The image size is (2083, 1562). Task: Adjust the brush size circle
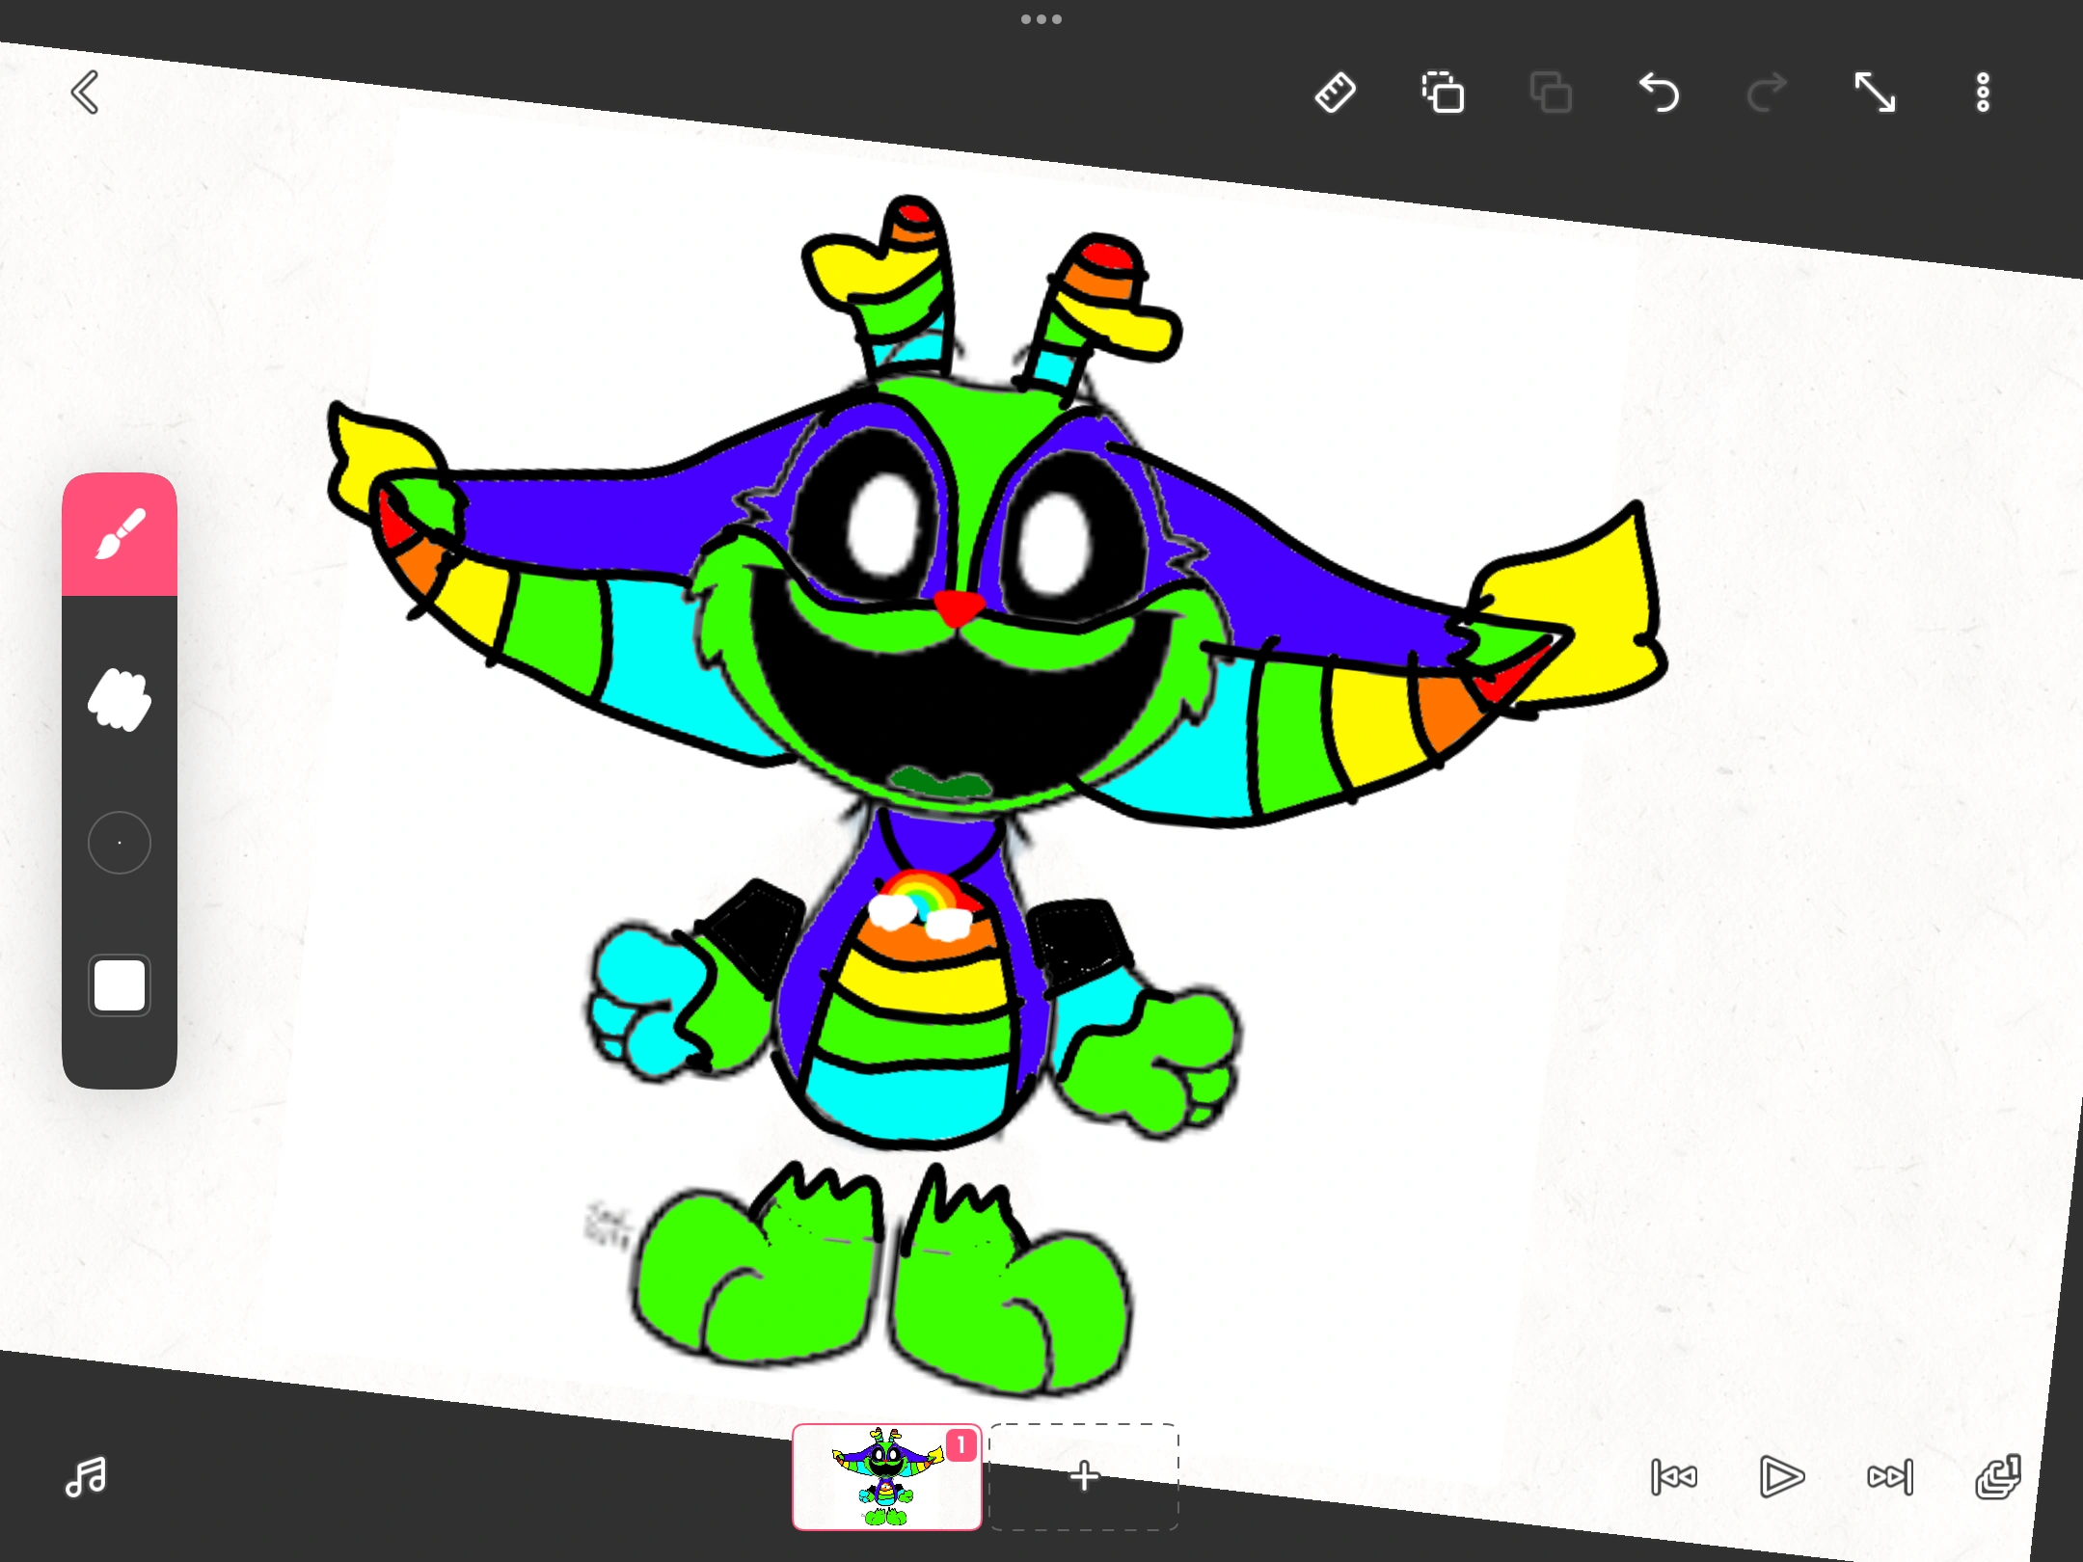tap(119, 842)
